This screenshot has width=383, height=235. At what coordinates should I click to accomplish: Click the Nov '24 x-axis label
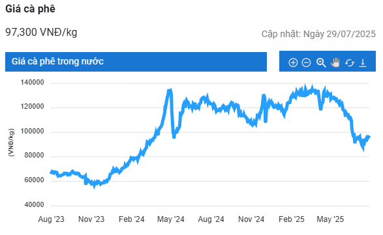tap(251, 219)
